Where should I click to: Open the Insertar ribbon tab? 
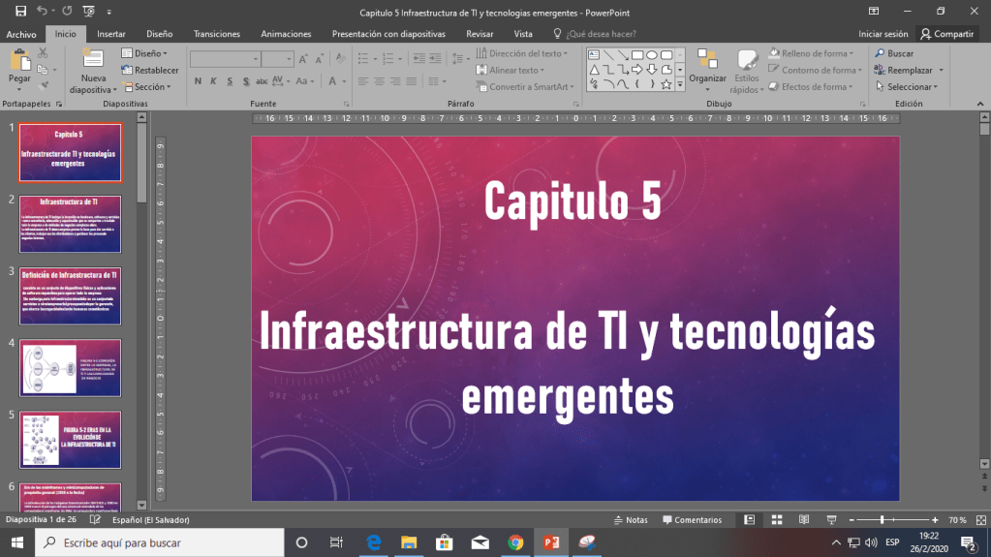pos(110,33)
